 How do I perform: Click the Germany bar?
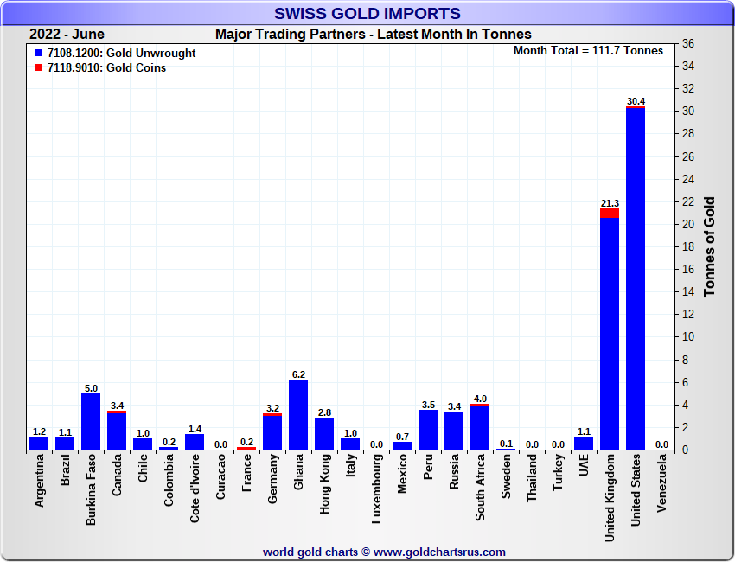pos(272,432)
